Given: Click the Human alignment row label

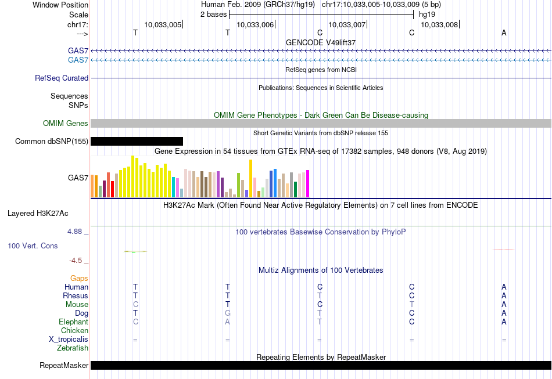Looking at the screenshot, I should click(x=76, y=287).
